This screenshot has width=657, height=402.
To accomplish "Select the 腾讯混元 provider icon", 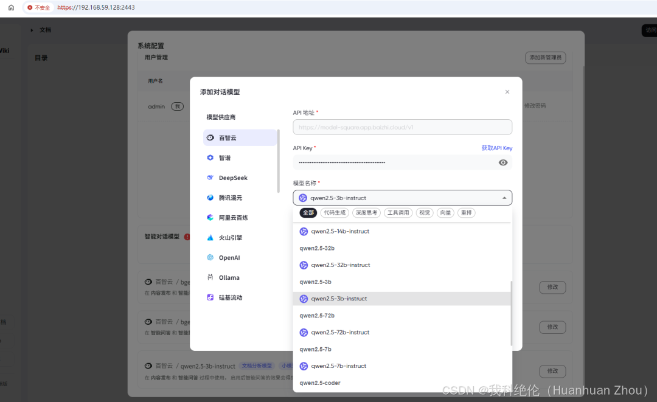I will pos(210,198).
